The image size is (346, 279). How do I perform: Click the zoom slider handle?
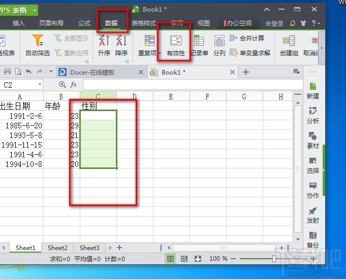[x=274, y=259]
